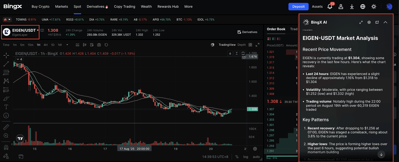Click the Derivatives link near 24h stats
This screenshot has width=399, height=162.
tap(248, 32)
